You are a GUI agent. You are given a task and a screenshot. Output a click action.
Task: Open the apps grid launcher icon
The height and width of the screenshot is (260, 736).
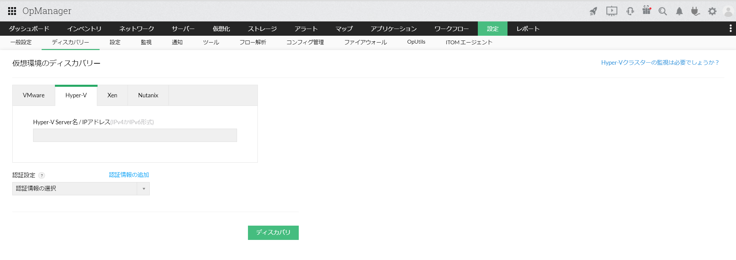[x=12, y=11]
